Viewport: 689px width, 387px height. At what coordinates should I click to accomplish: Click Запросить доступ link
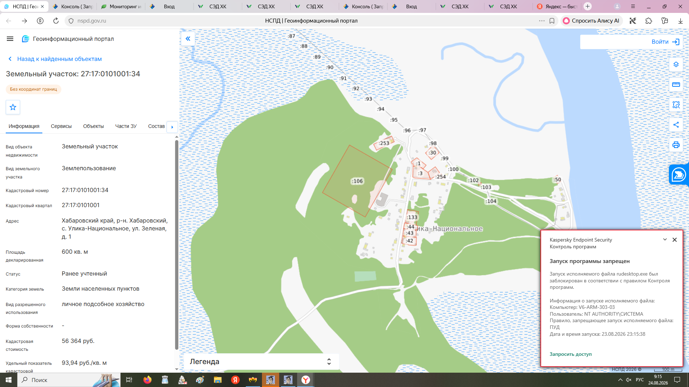click(571, 354)
